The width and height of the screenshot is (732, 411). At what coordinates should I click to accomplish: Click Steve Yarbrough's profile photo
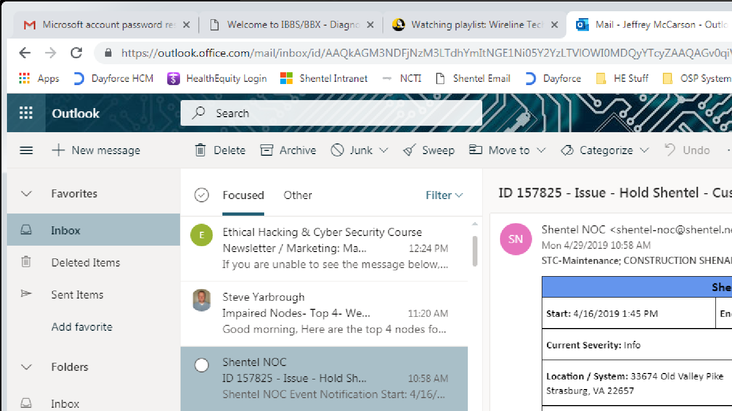tap(201, 300)
